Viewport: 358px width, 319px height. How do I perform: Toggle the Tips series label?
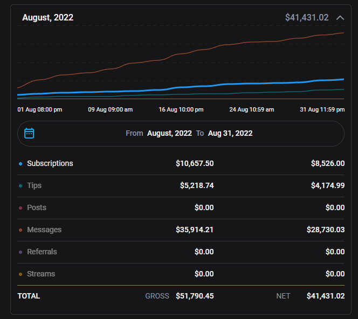34,185
